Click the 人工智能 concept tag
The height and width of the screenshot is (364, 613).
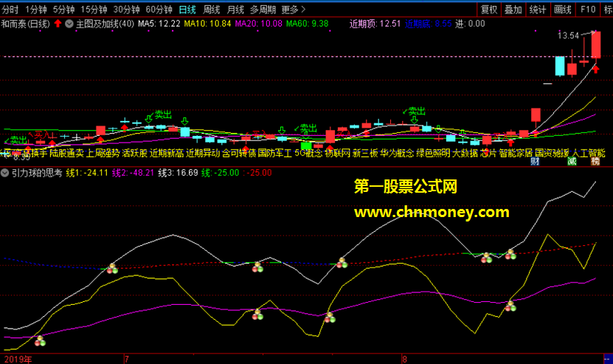[588, 153]
